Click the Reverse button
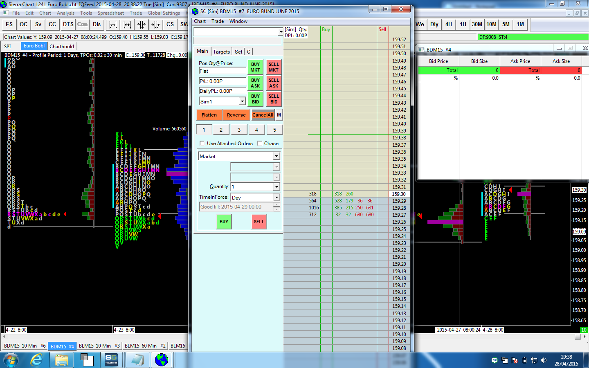This screenshot has width=589, height=368. [x=236, y=115]
